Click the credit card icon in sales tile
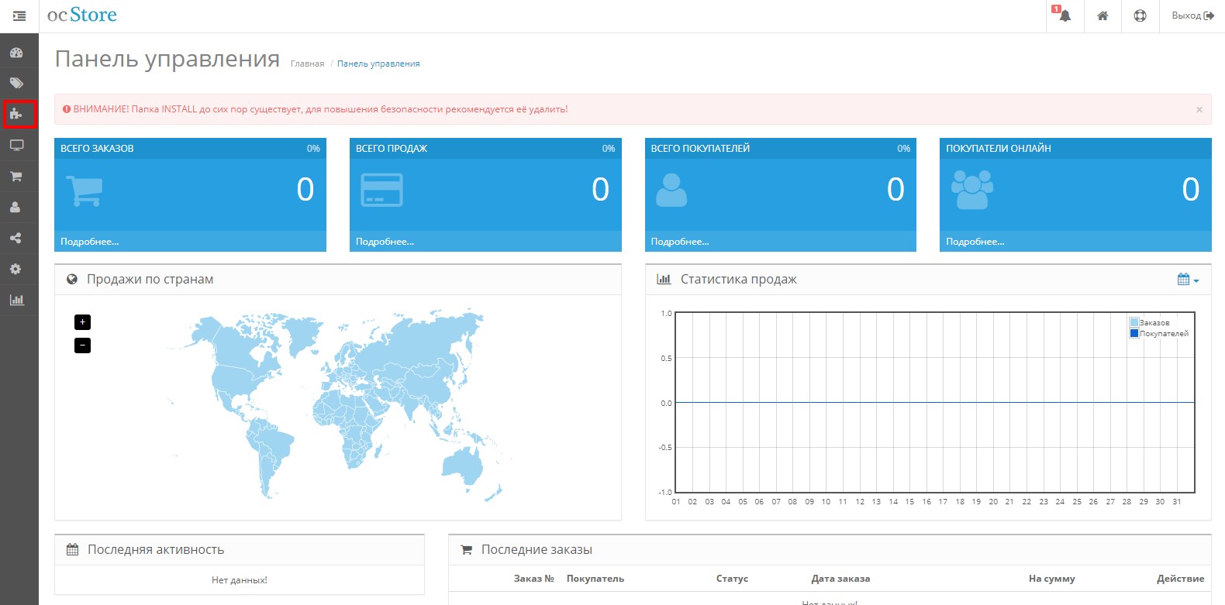Image resolution: width=1225 pixels, height=605 pixels. (x=381, y=191)
